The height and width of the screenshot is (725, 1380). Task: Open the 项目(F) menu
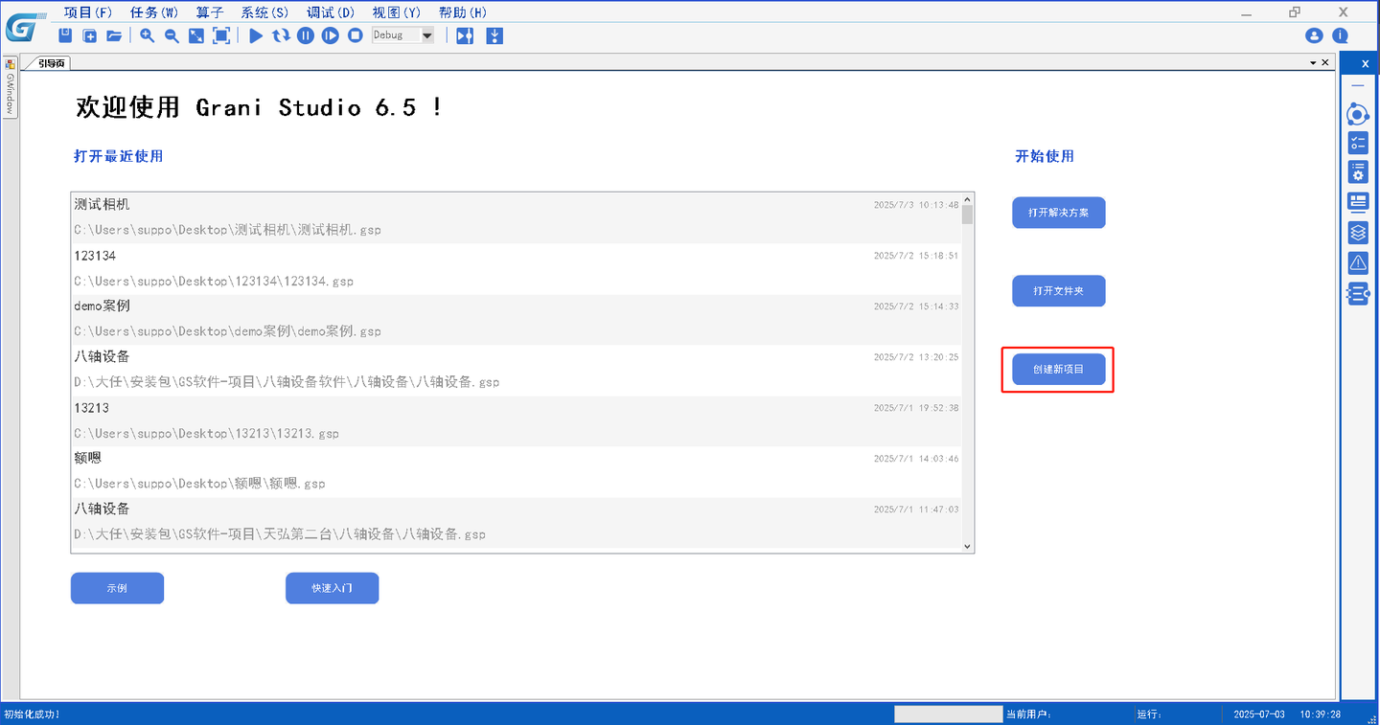click(x=88, y=12)
